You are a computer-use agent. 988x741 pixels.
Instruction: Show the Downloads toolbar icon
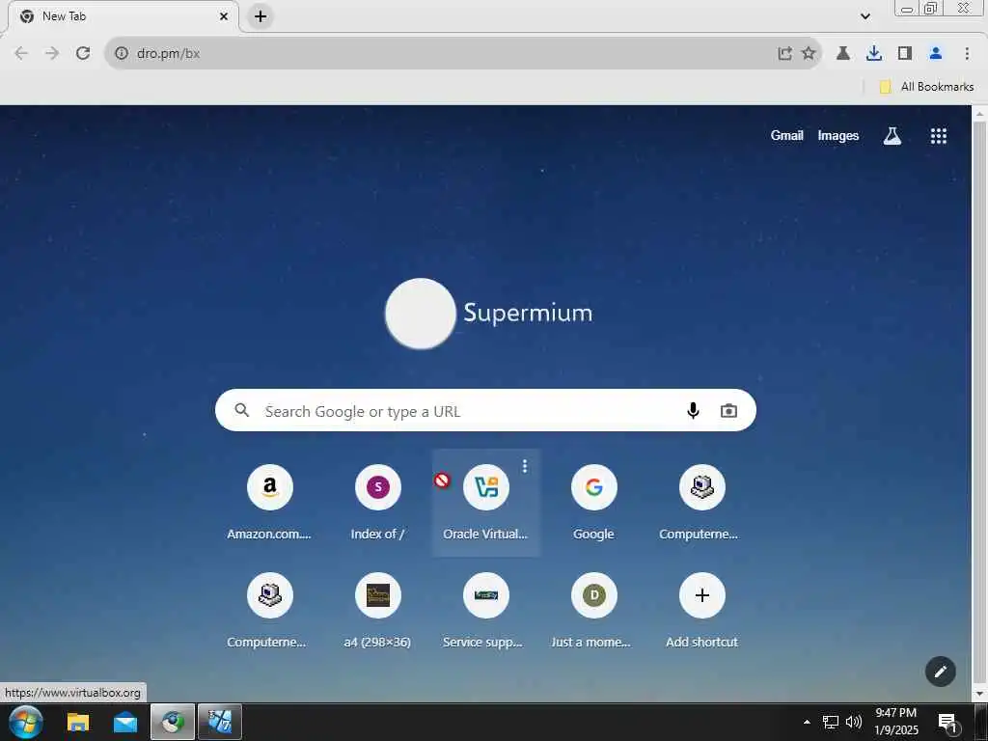pos(874,53)
